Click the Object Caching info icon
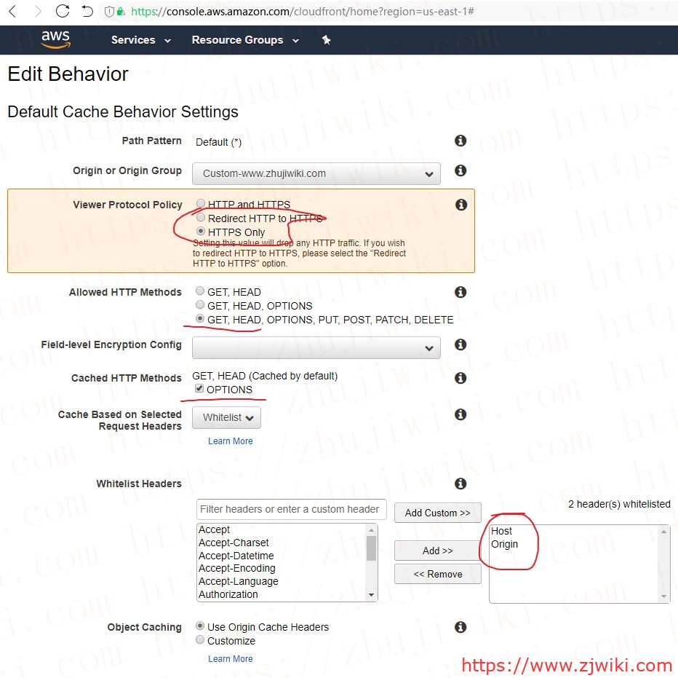The width and height of the screenshot is (678, 678). 460,627
